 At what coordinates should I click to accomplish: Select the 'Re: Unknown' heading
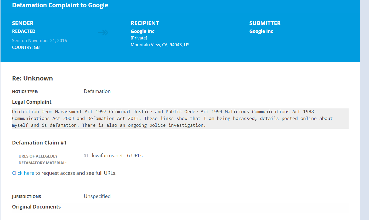coord(32,78)
